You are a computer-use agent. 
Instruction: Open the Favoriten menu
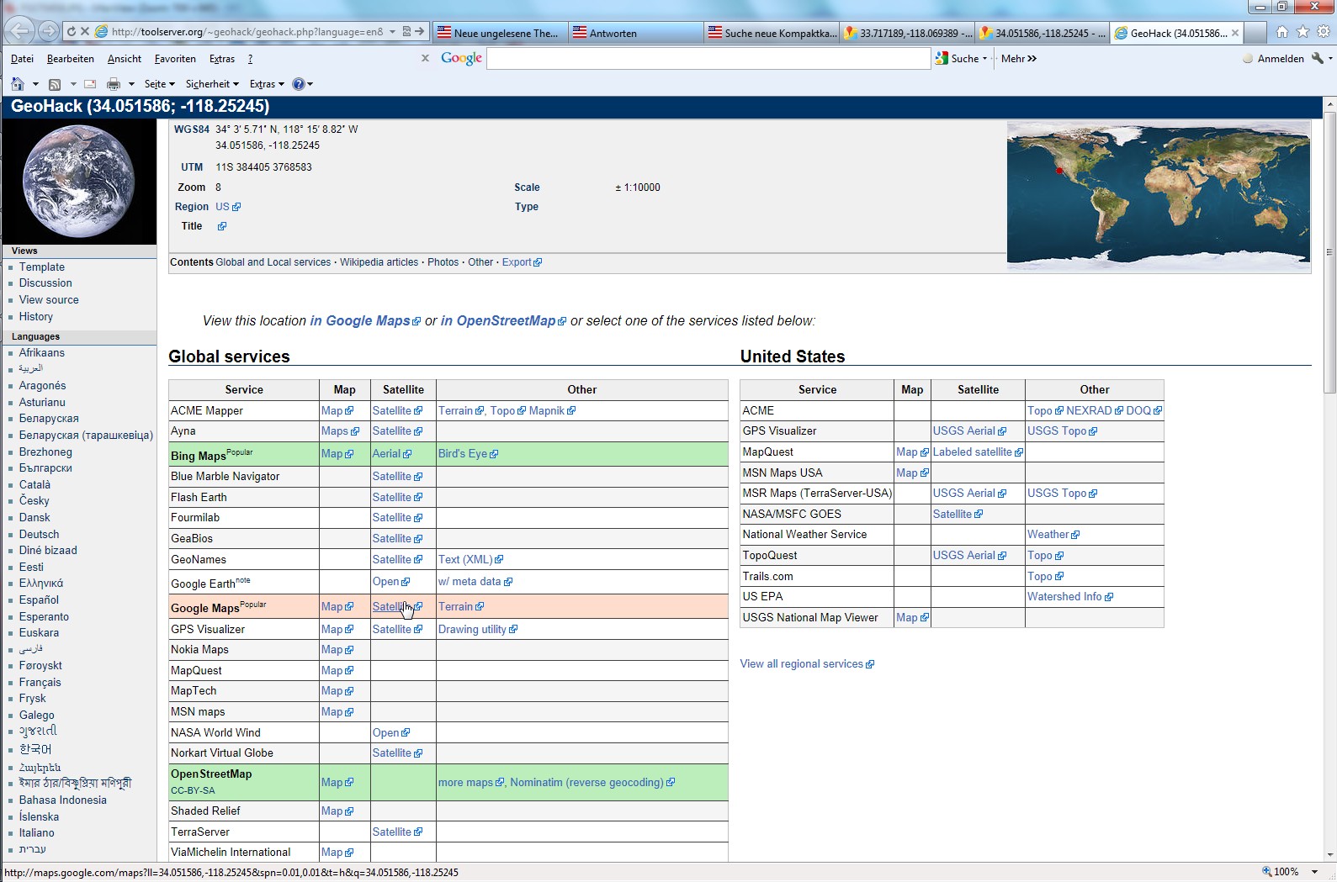(x=175, y=59)
